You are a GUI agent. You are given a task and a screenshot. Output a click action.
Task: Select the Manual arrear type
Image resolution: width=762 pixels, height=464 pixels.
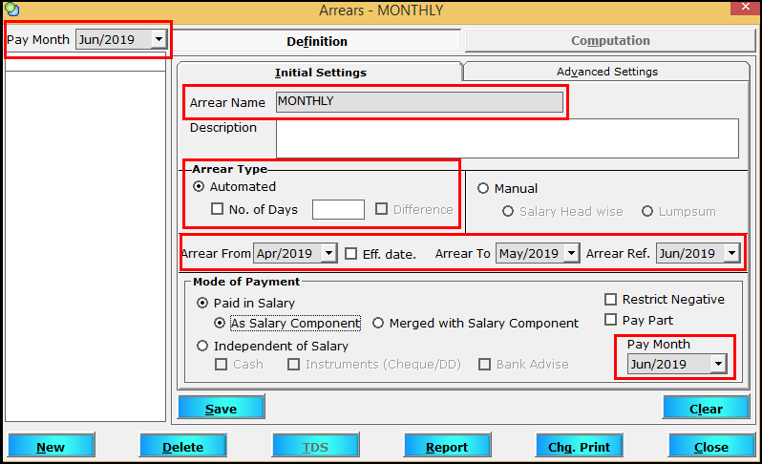click(x=482, y=188)
